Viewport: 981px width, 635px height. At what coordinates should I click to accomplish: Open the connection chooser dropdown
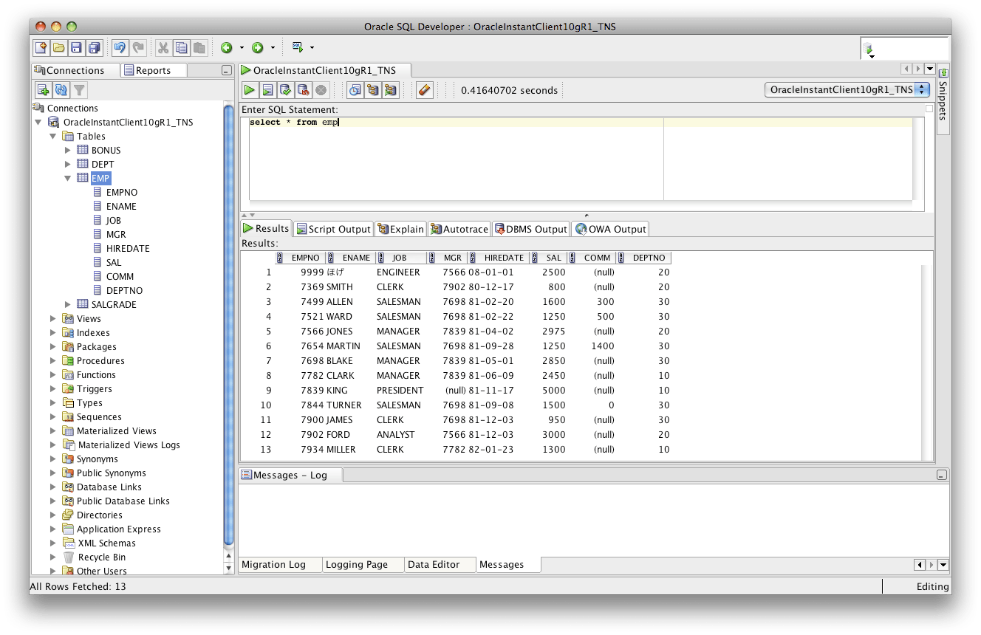[847, 90]
